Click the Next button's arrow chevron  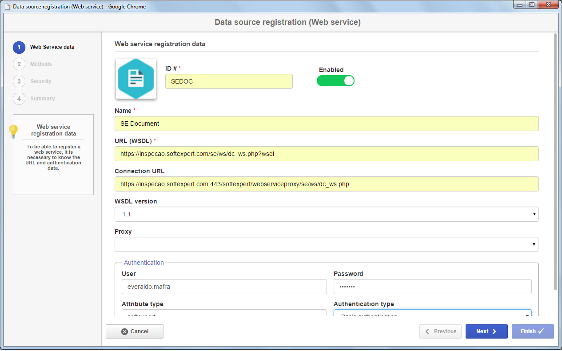[494, 331]
